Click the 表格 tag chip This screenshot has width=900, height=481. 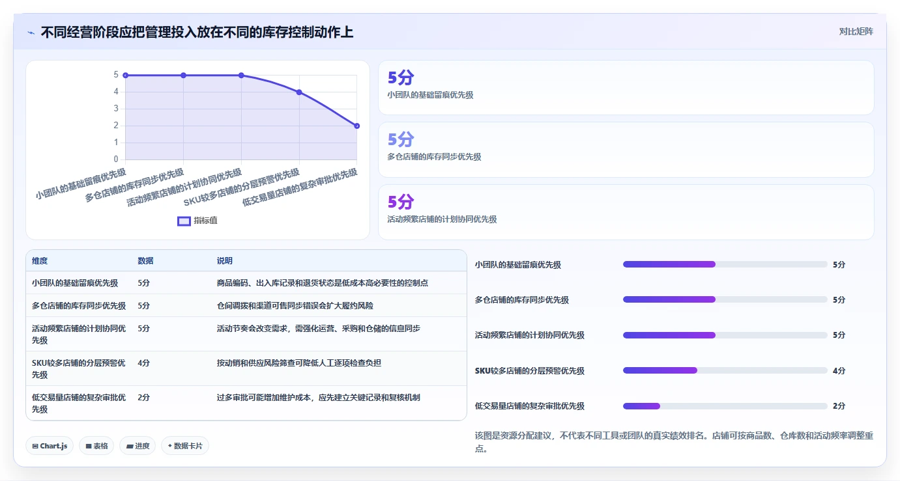(97, 446)
